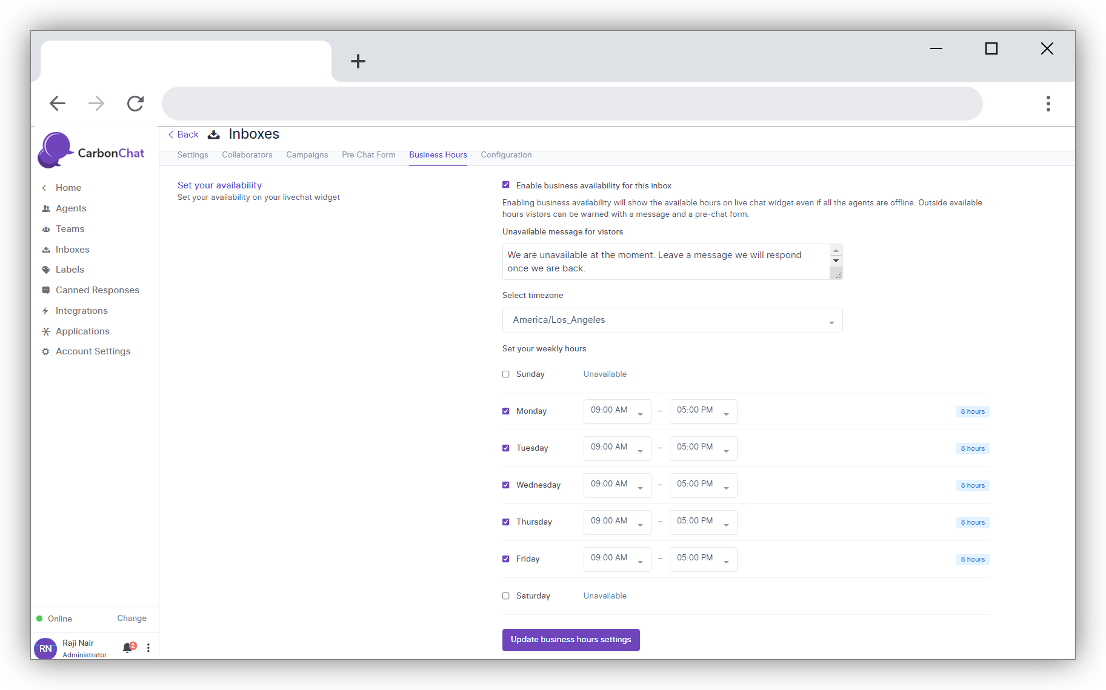Click the Account Settings gear icon
The width and height of the screenshot is (1106, 690).
tap(45, 351)
